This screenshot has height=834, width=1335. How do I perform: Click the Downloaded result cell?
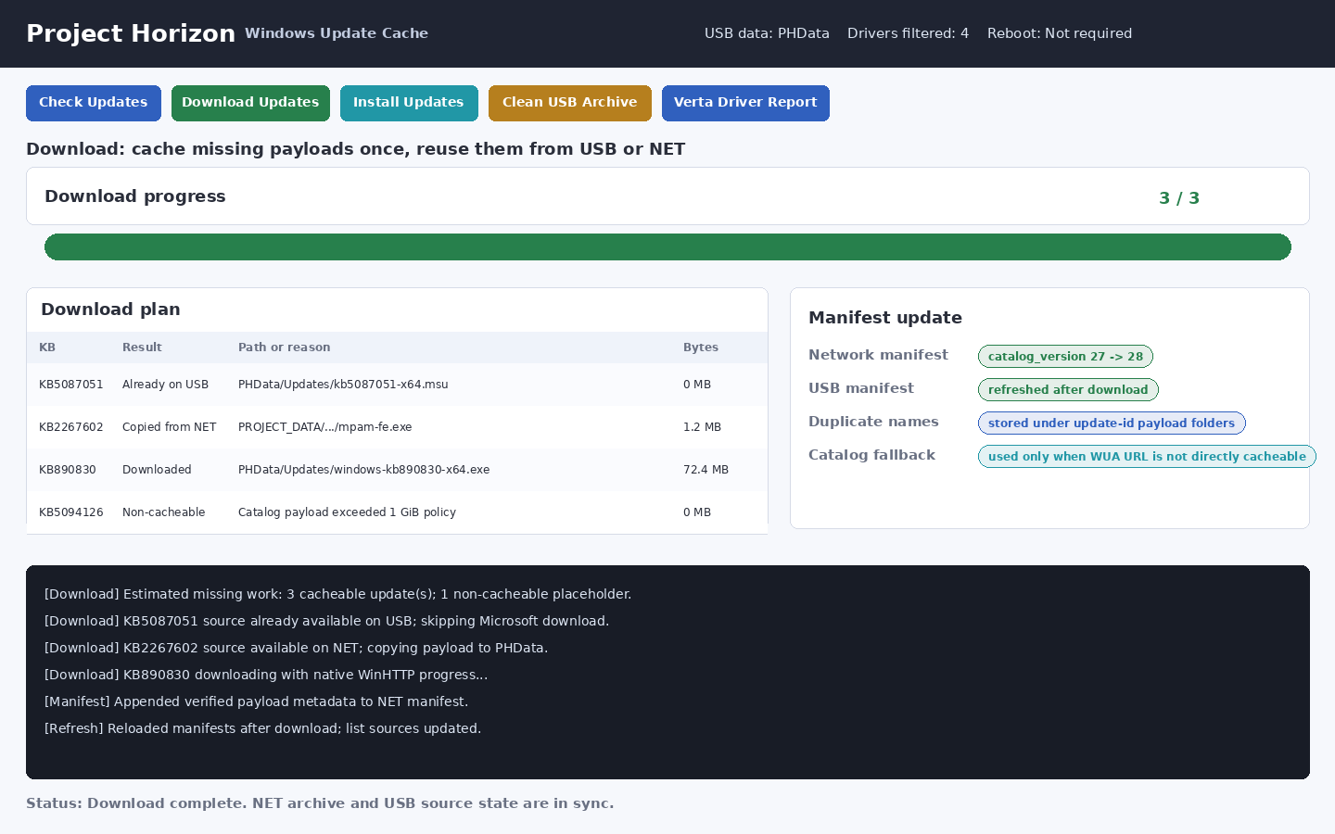pos(157,470)
